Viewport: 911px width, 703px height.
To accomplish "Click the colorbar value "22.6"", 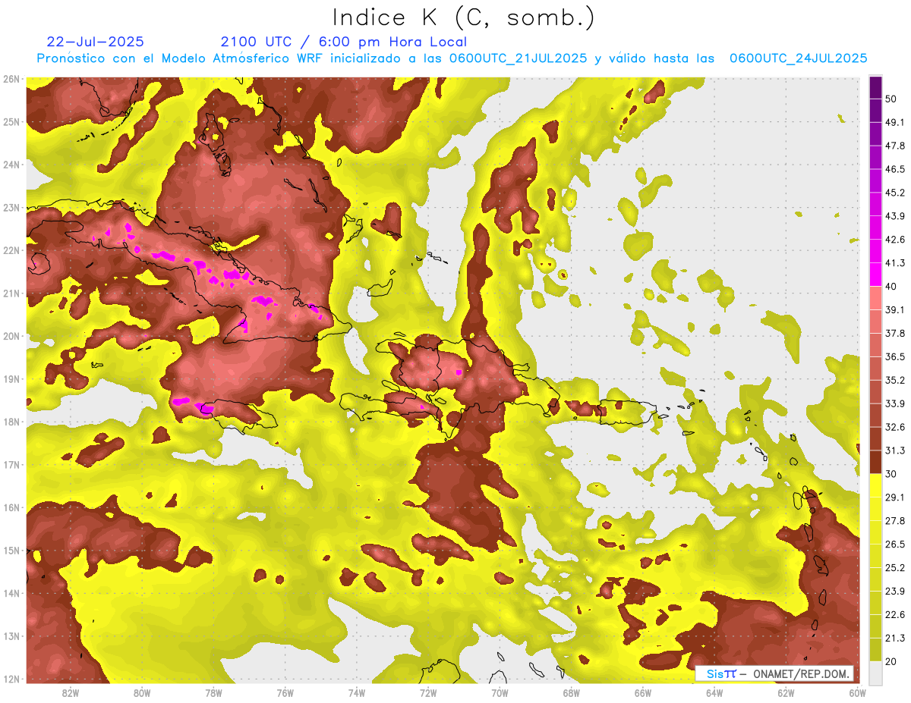I will click(x=894, y=614).
